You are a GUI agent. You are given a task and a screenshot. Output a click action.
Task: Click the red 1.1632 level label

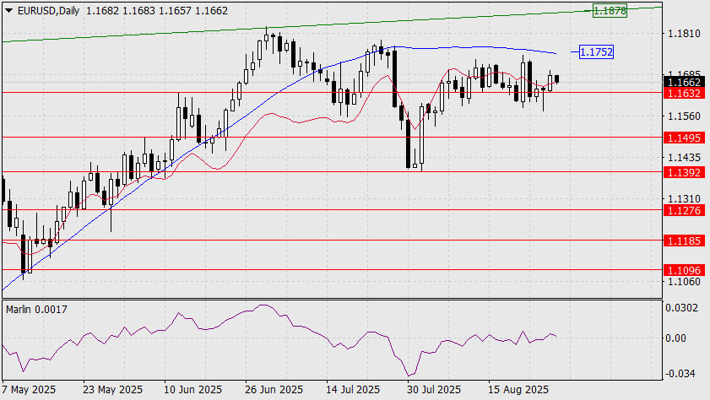coord(684,93)
